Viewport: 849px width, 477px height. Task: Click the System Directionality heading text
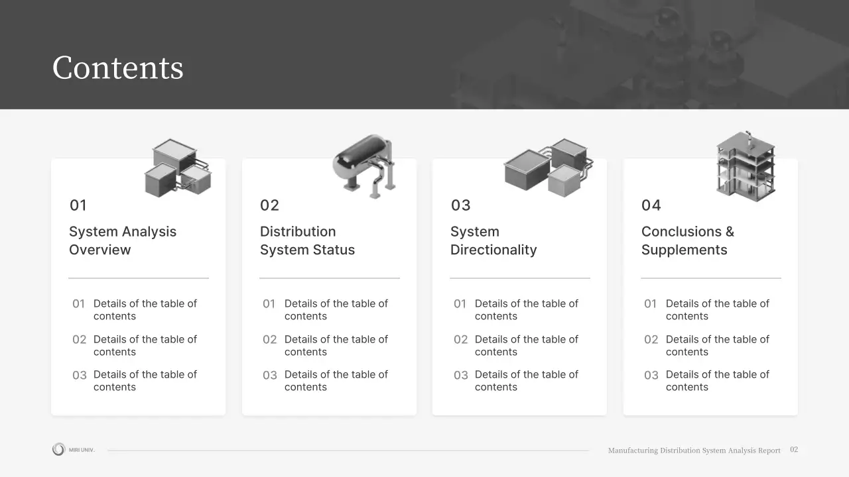493,240
